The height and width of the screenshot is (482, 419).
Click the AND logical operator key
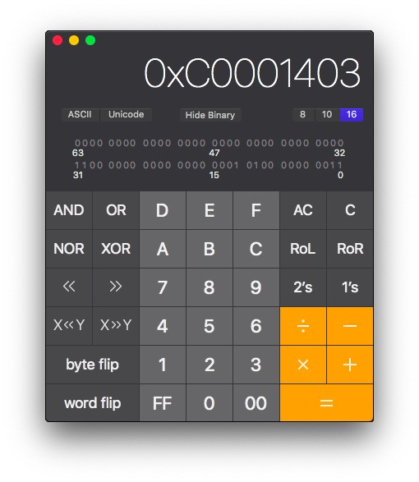(x=69, y=210)
